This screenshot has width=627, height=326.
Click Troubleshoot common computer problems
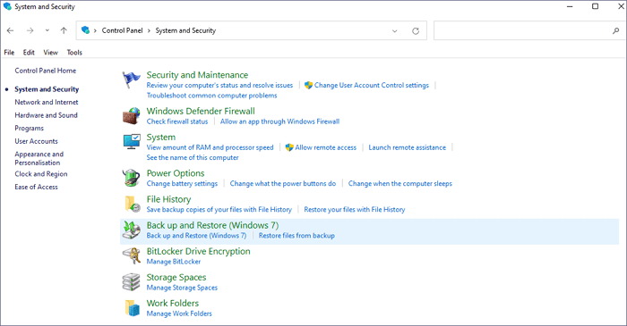click(212, 96)
